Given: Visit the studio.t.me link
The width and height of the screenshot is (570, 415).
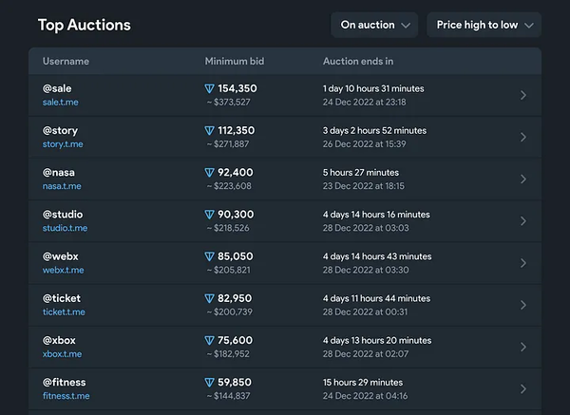Looking at the screenshot, I should (66, 228).
